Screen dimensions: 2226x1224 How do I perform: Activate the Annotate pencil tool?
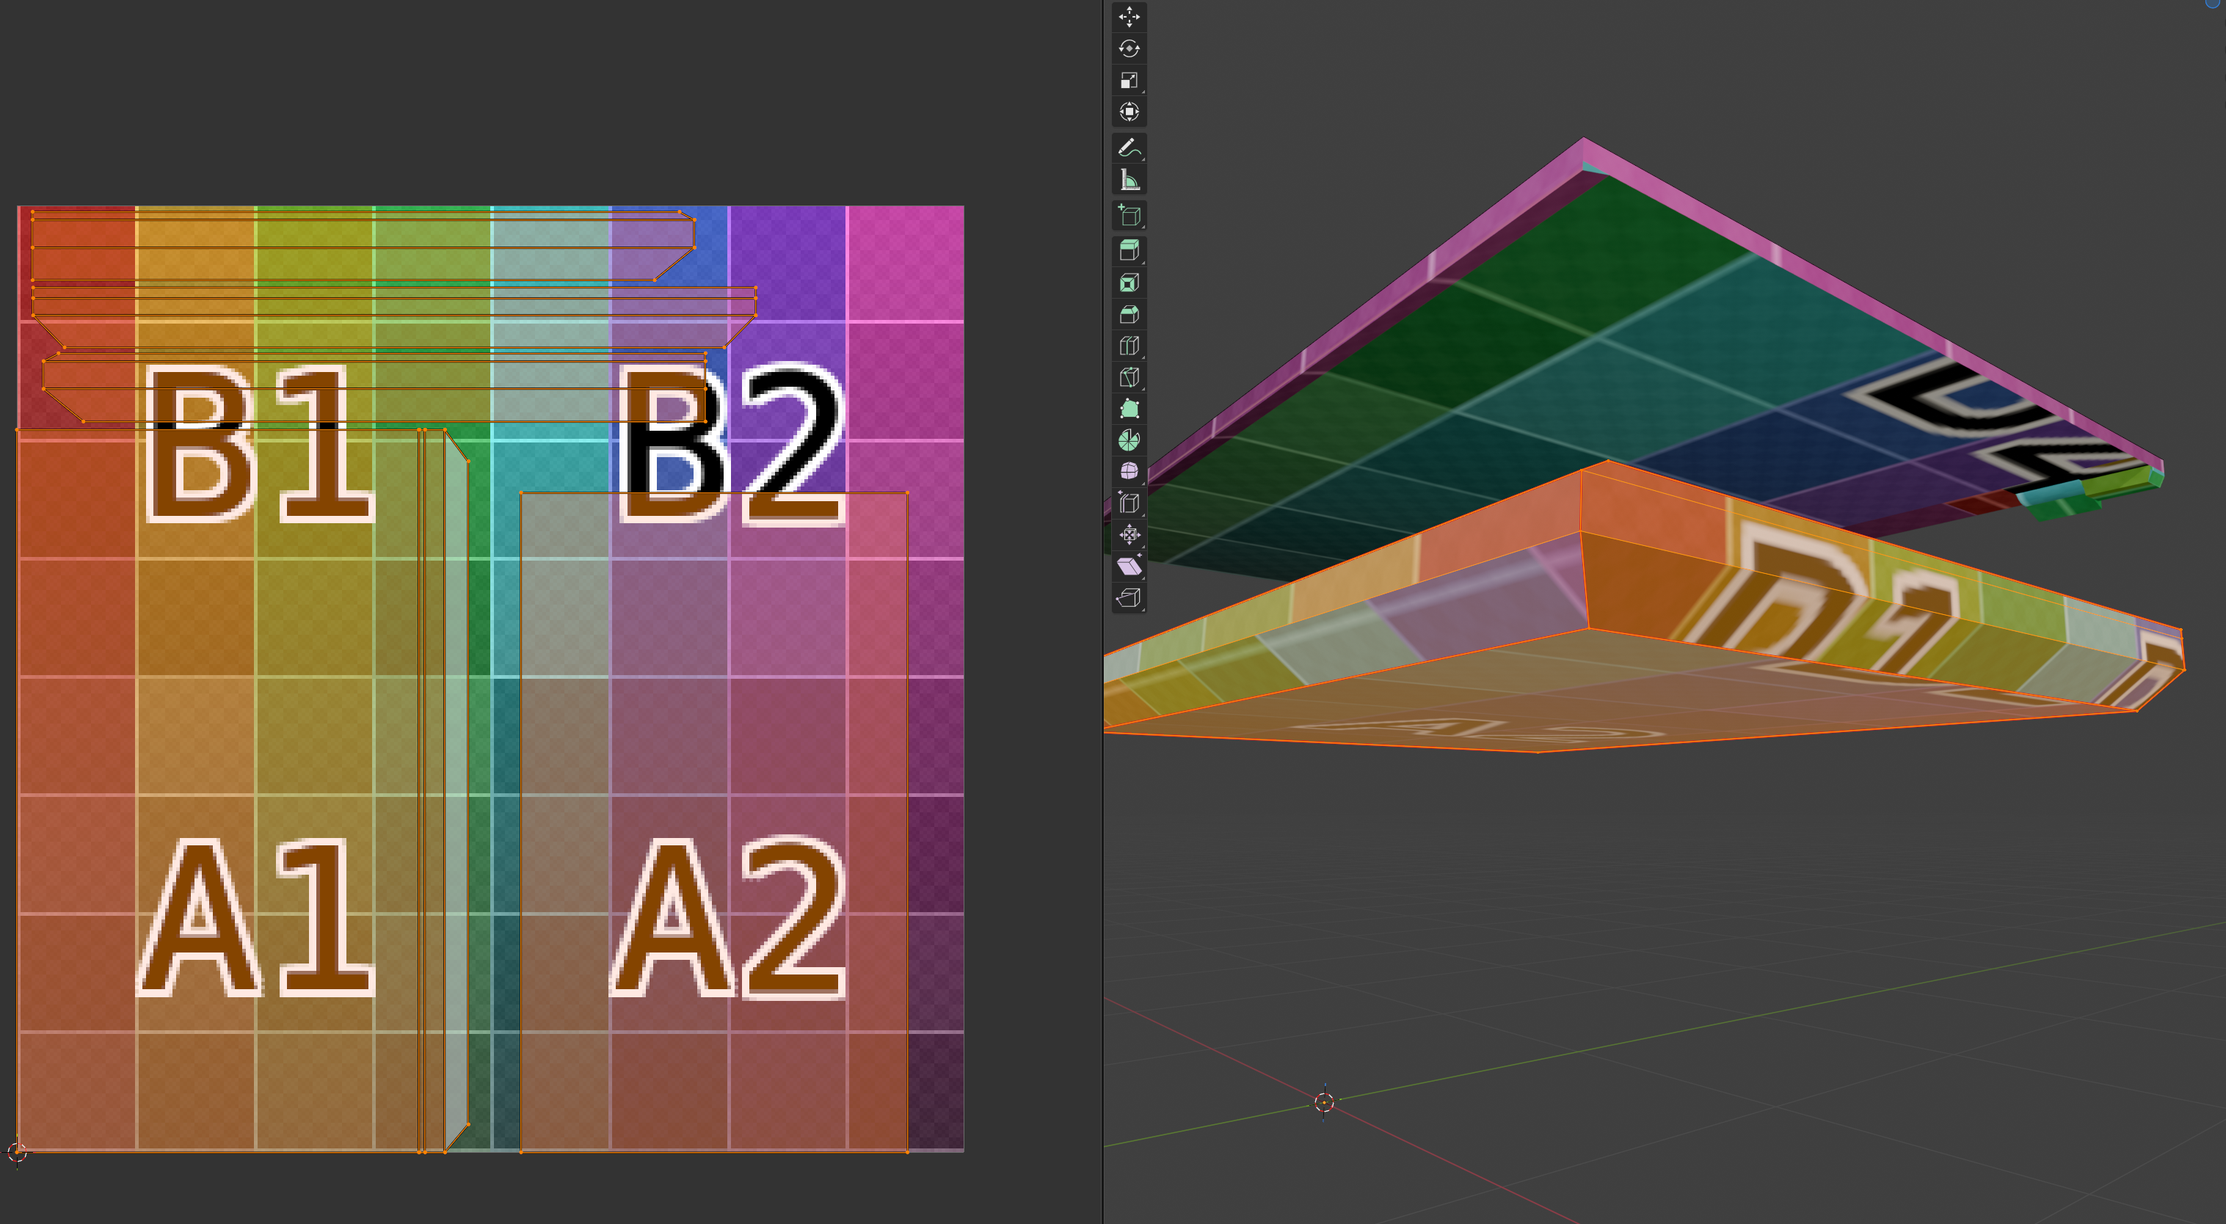[1129, 148]
